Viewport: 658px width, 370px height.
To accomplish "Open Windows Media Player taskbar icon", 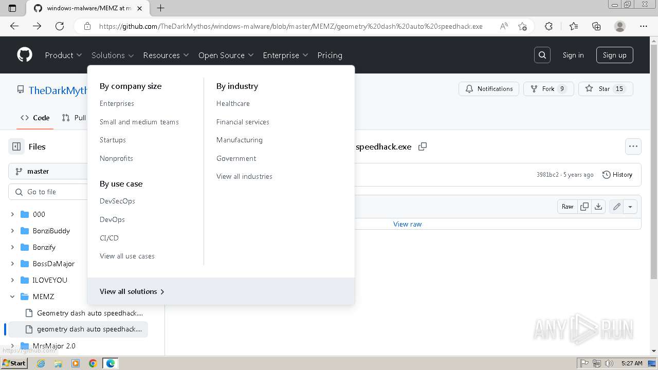I will click(x=76, y=363).
